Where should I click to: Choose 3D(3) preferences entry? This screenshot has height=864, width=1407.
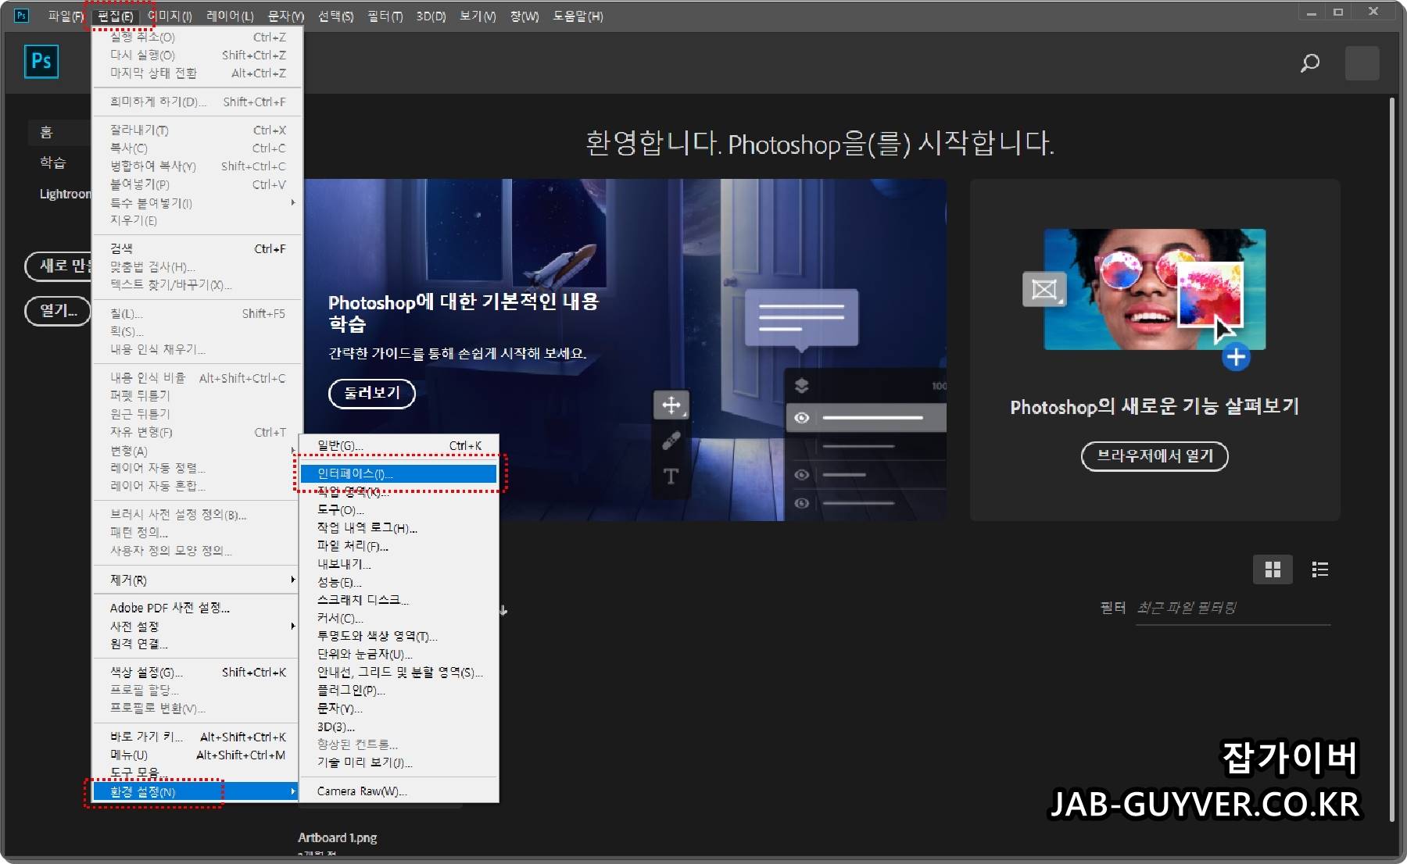pos(399,727)
